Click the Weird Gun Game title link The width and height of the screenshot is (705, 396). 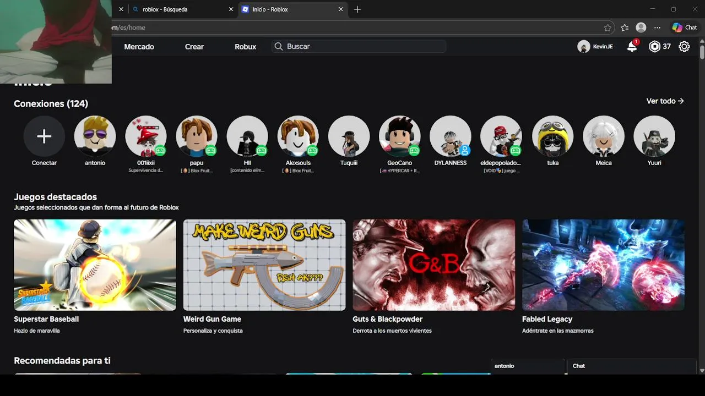point(212,319)
